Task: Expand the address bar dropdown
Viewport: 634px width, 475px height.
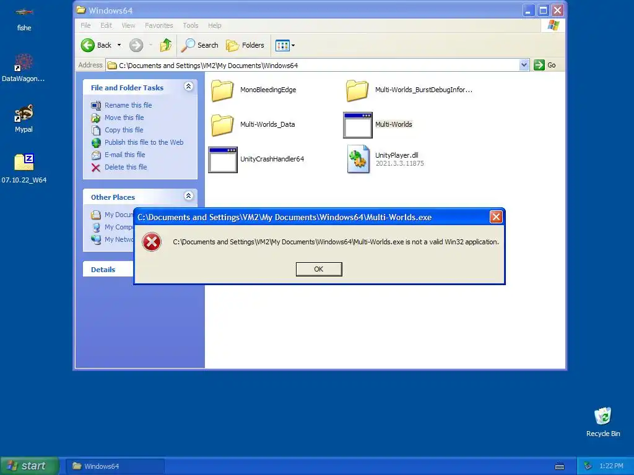Action: pyautogui.click(x=524, y=65)
